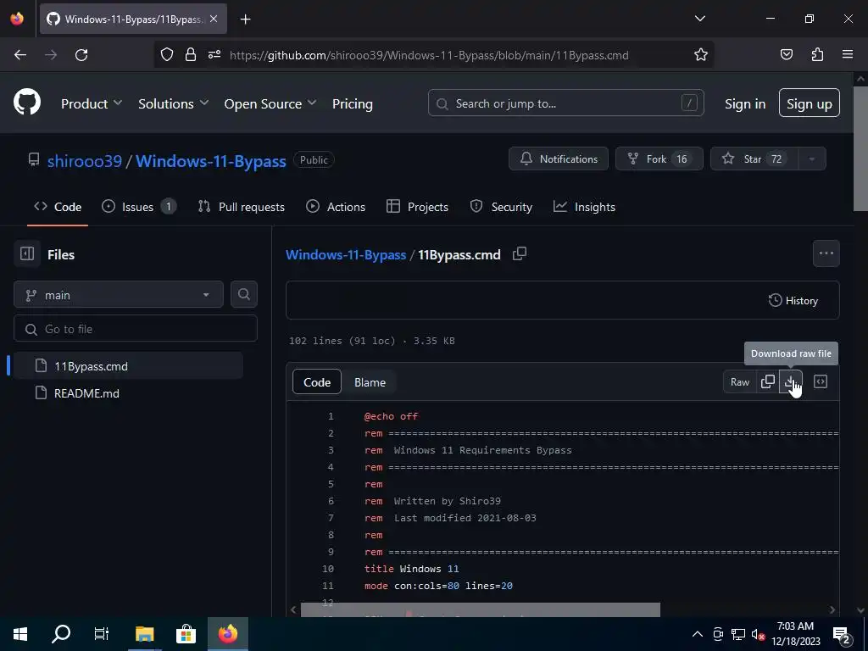View file History
The image size is (868, 651).
pos(793,300)
